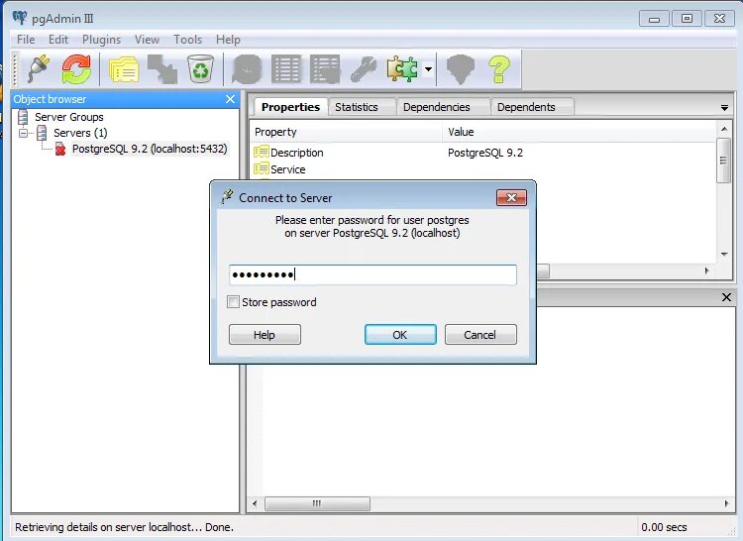
Task: Select the Server Groups tree item
Action: 68,117
